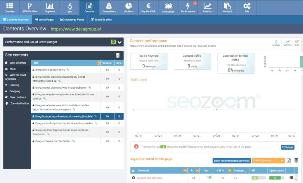Click the green Opportunity bar showing 79
The image size is (303, 183).
point(275,178)
